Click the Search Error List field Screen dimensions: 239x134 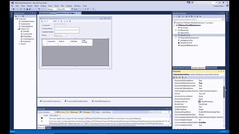click(x=159, y=112)
